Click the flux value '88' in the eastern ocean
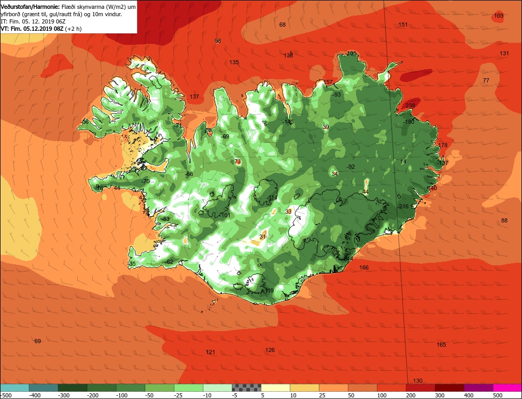Image resolution: width=522 pixels, height=399 pixels. tap(504, 220)
